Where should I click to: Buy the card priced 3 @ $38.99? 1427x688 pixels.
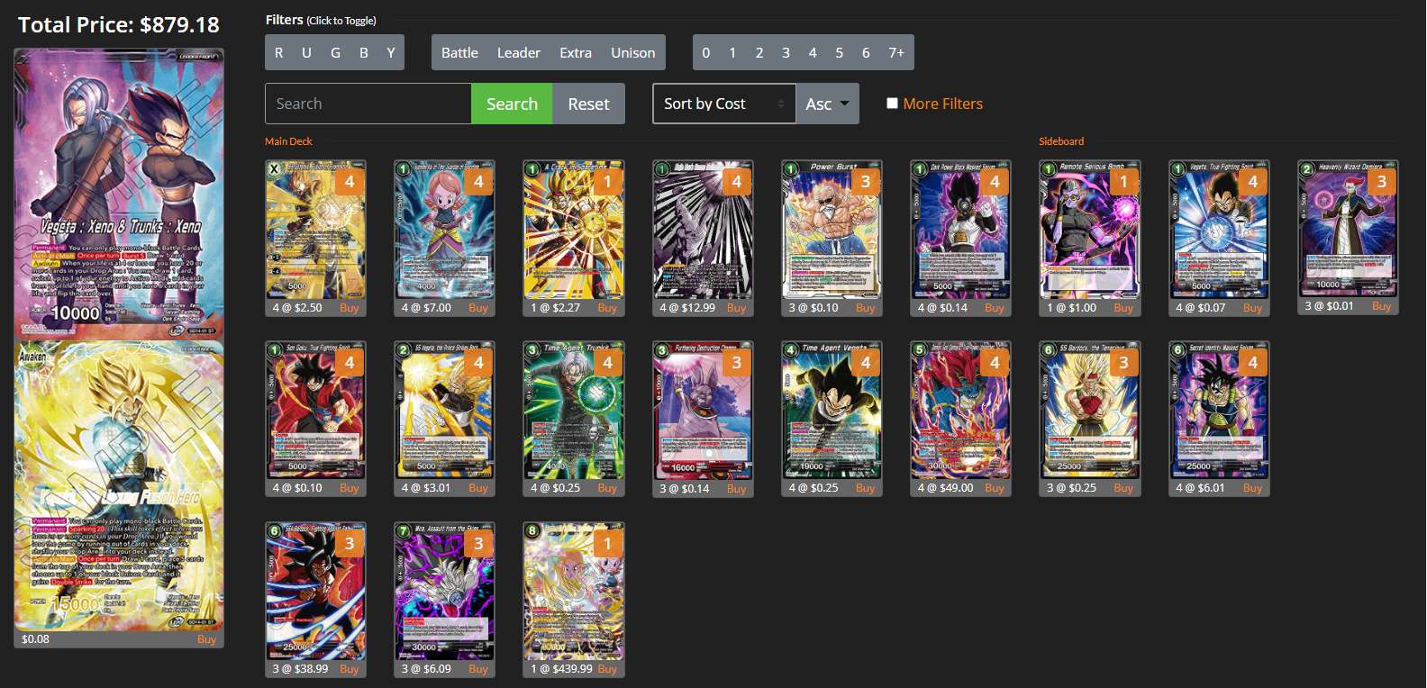coord(349,669)
